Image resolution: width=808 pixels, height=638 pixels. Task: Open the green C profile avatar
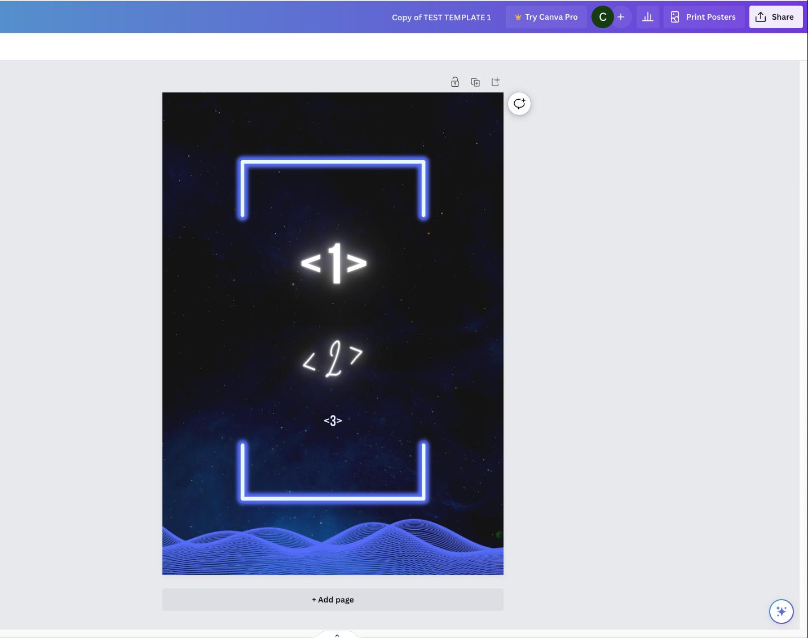click(x=602, y=17)
